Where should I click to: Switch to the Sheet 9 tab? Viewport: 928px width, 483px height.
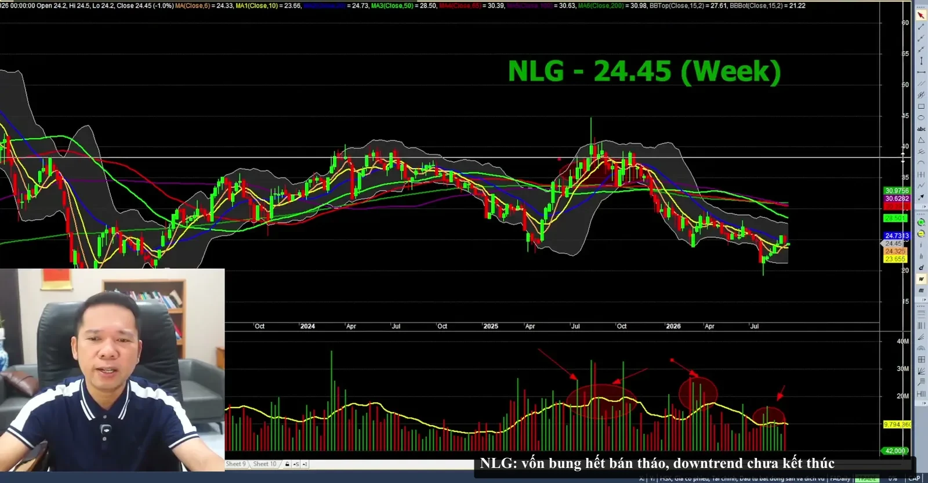click(236, 464)
